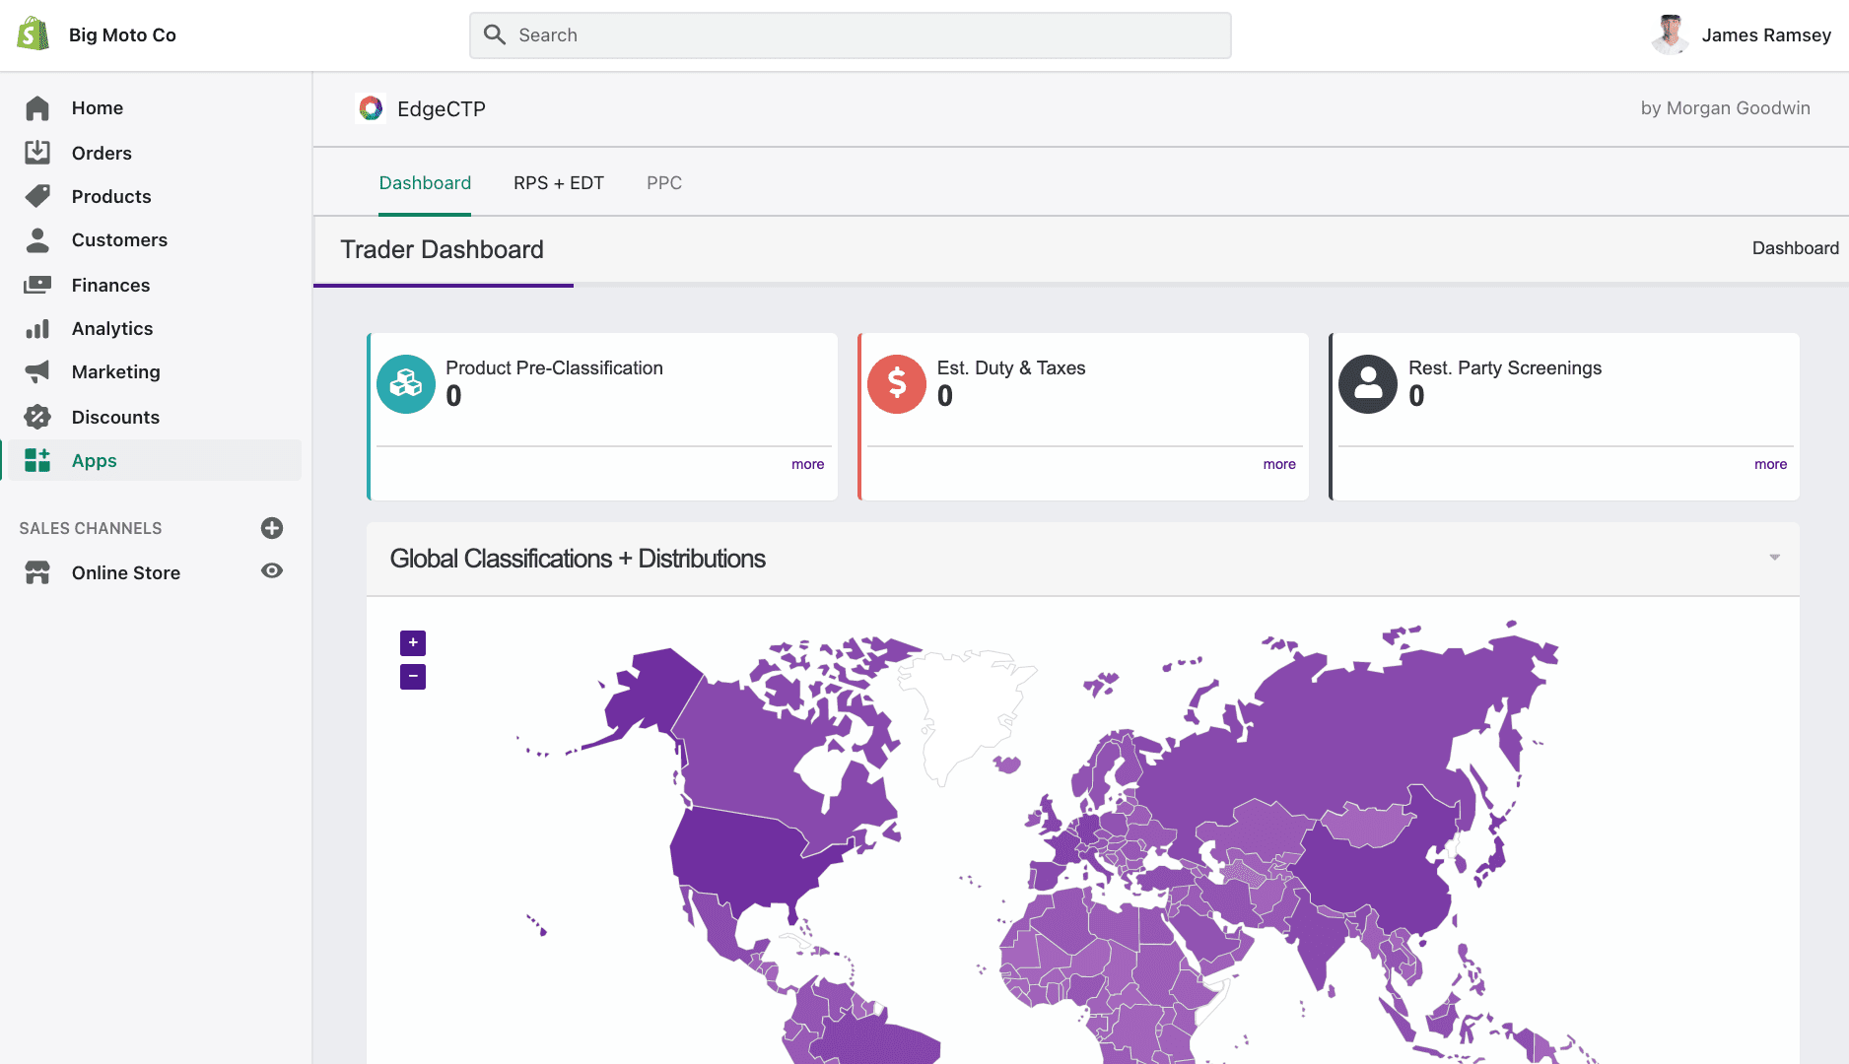Click Canada on the world map

[x=749, y=749]
